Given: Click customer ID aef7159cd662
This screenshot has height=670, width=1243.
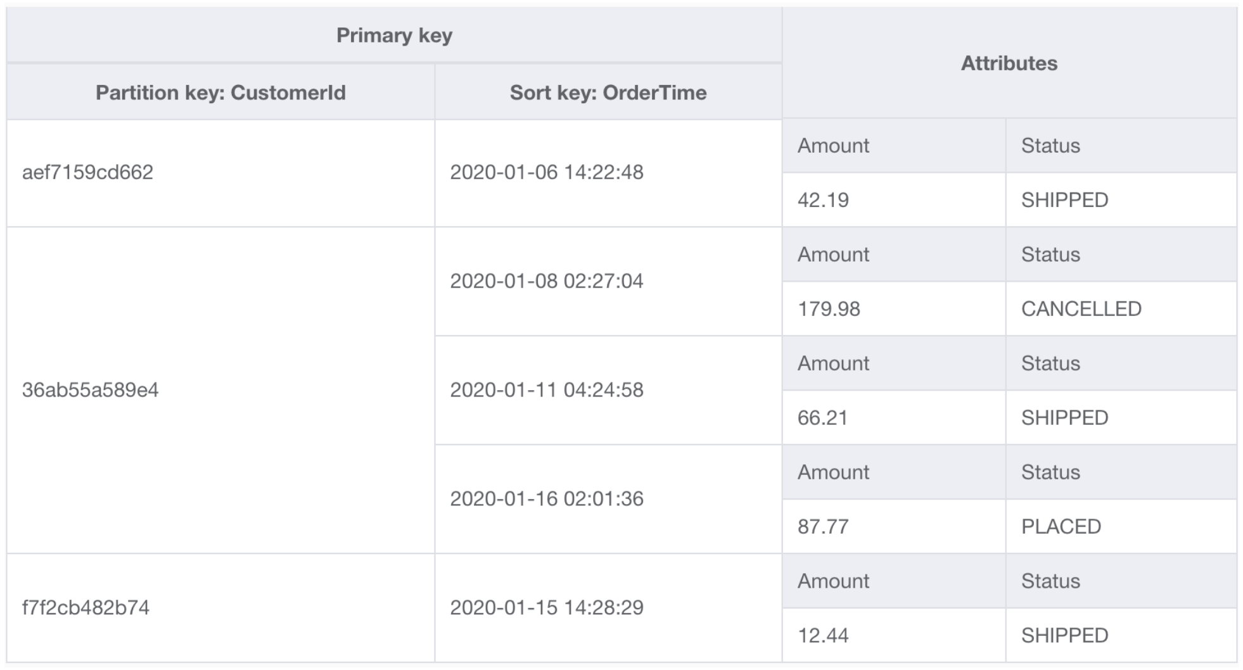Looking at the screenshot, I should pos(87,172).
